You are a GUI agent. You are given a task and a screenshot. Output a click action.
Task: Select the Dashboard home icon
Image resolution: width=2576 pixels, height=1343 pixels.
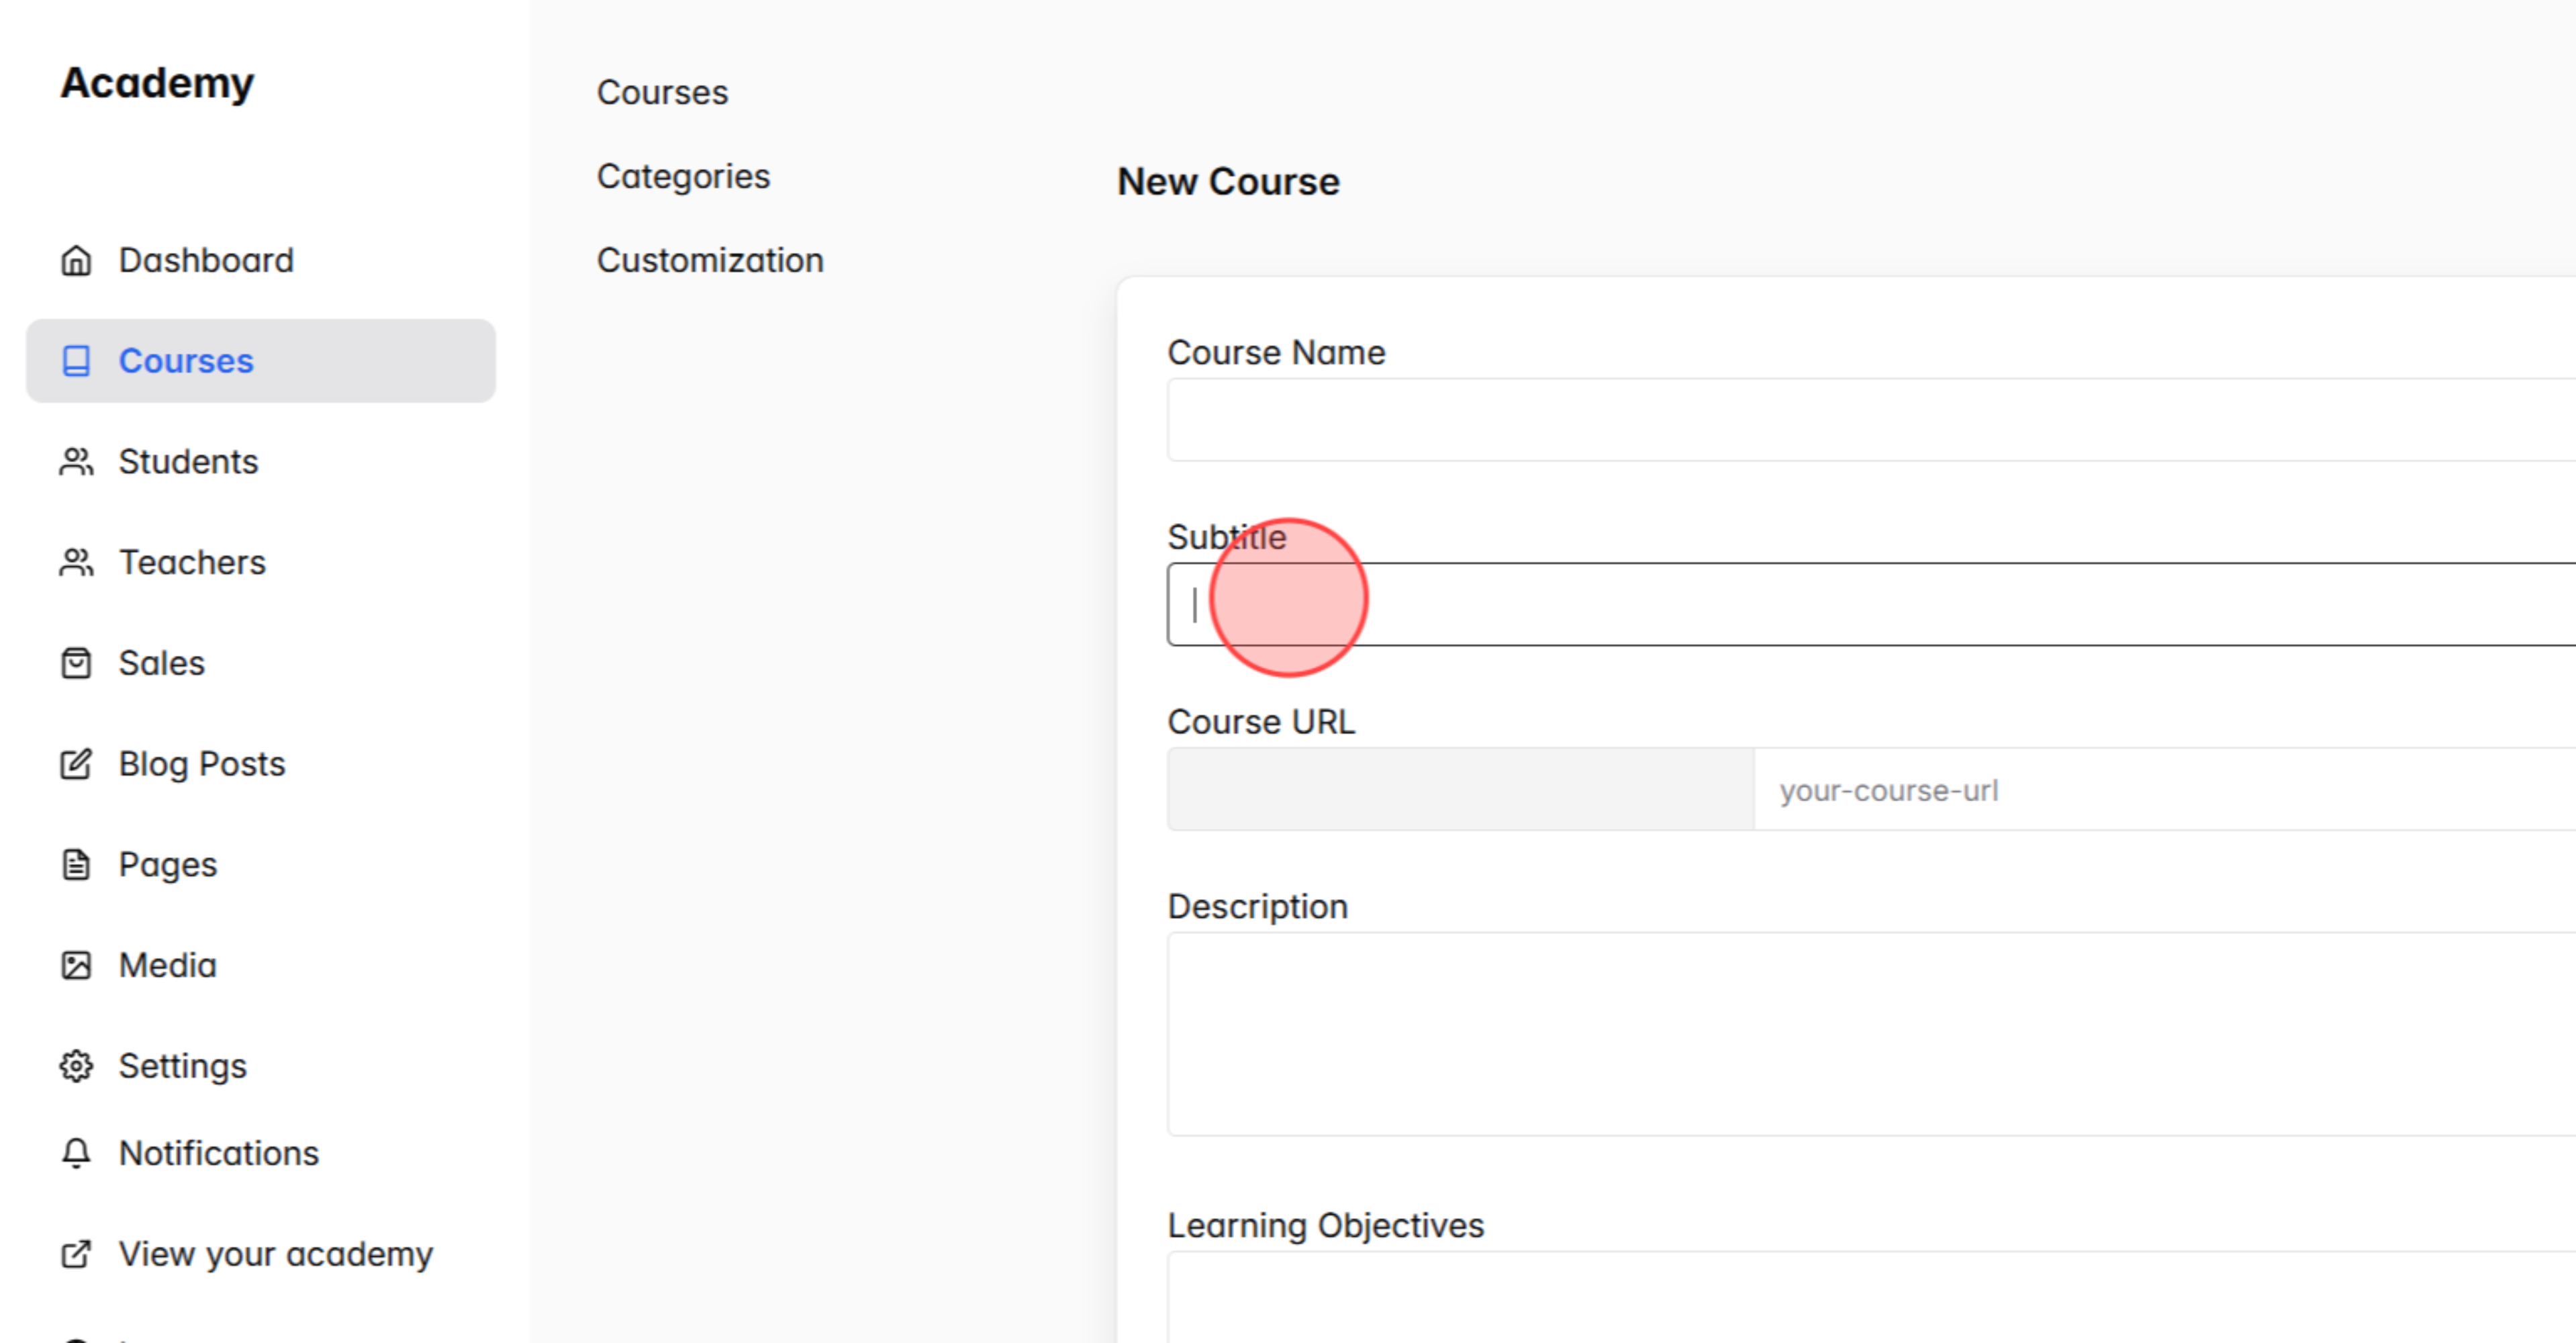point(76,260)
